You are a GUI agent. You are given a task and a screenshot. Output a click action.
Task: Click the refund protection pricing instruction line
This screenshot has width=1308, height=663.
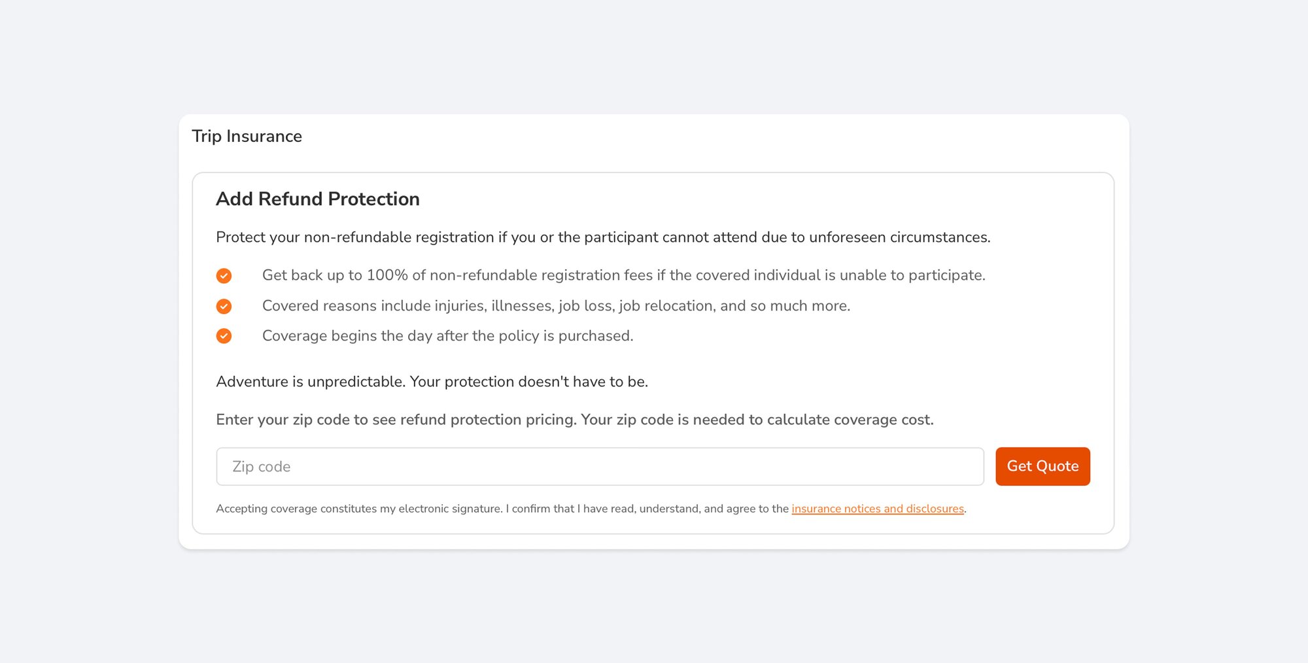coord(575,420)
